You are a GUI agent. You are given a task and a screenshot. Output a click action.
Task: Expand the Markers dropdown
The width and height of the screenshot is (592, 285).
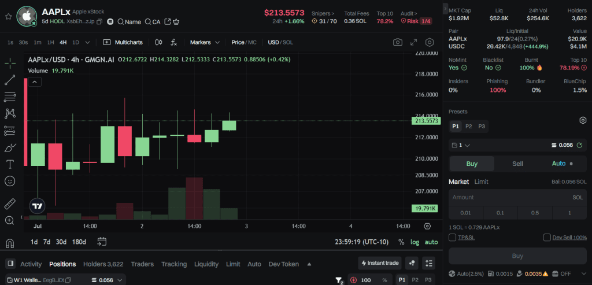click(205, 42)
